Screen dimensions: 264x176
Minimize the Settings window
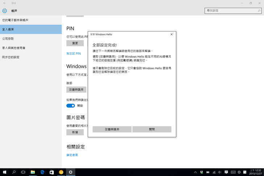click(x=242, y=3)
